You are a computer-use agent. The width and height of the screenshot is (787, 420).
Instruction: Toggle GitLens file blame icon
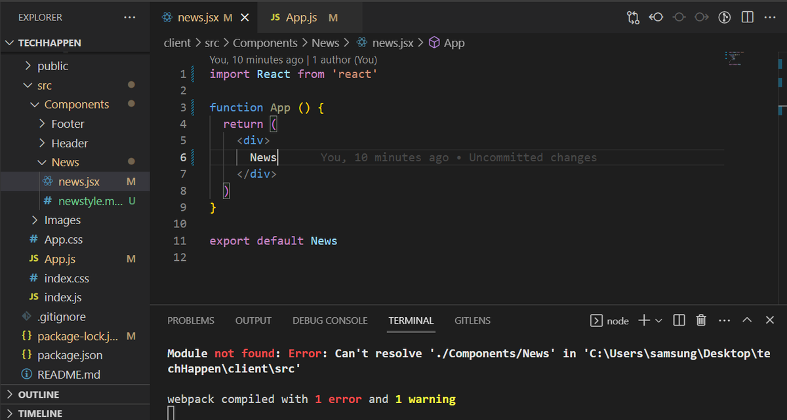click(x=725, y=18)
